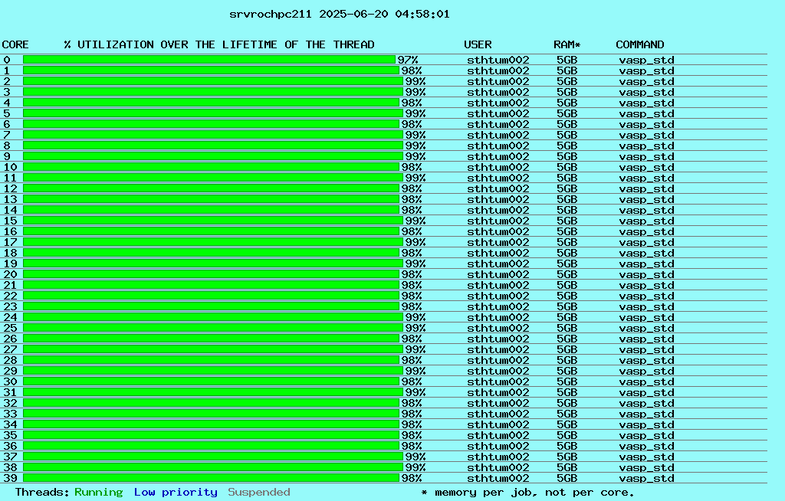Click 5GB RAM value in core 23 row
The height and width of the screenshot is (501, 785).
click(567, 306)
